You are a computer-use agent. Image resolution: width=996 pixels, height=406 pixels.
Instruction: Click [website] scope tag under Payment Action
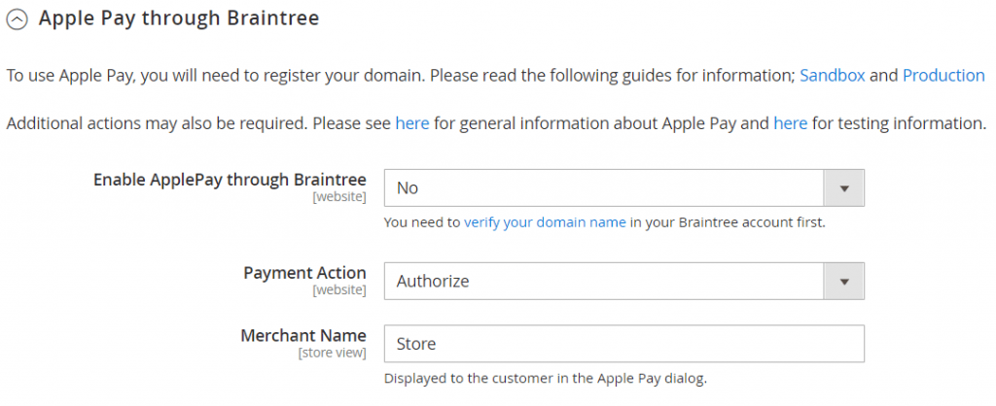338,290
